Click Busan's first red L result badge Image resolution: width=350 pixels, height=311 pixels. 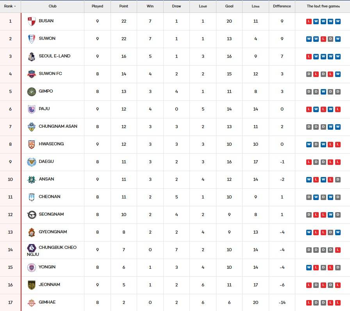click(309, 21)
